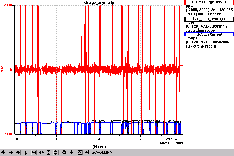Click the -4 hours axis label
234x156 pixels.
tap(98, 139)
